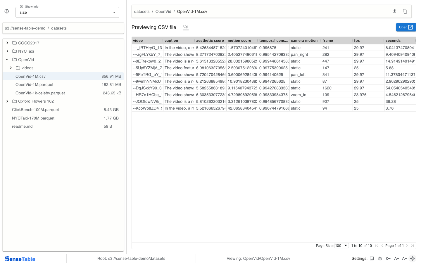Click the help question mark icon

coord(7,11)
